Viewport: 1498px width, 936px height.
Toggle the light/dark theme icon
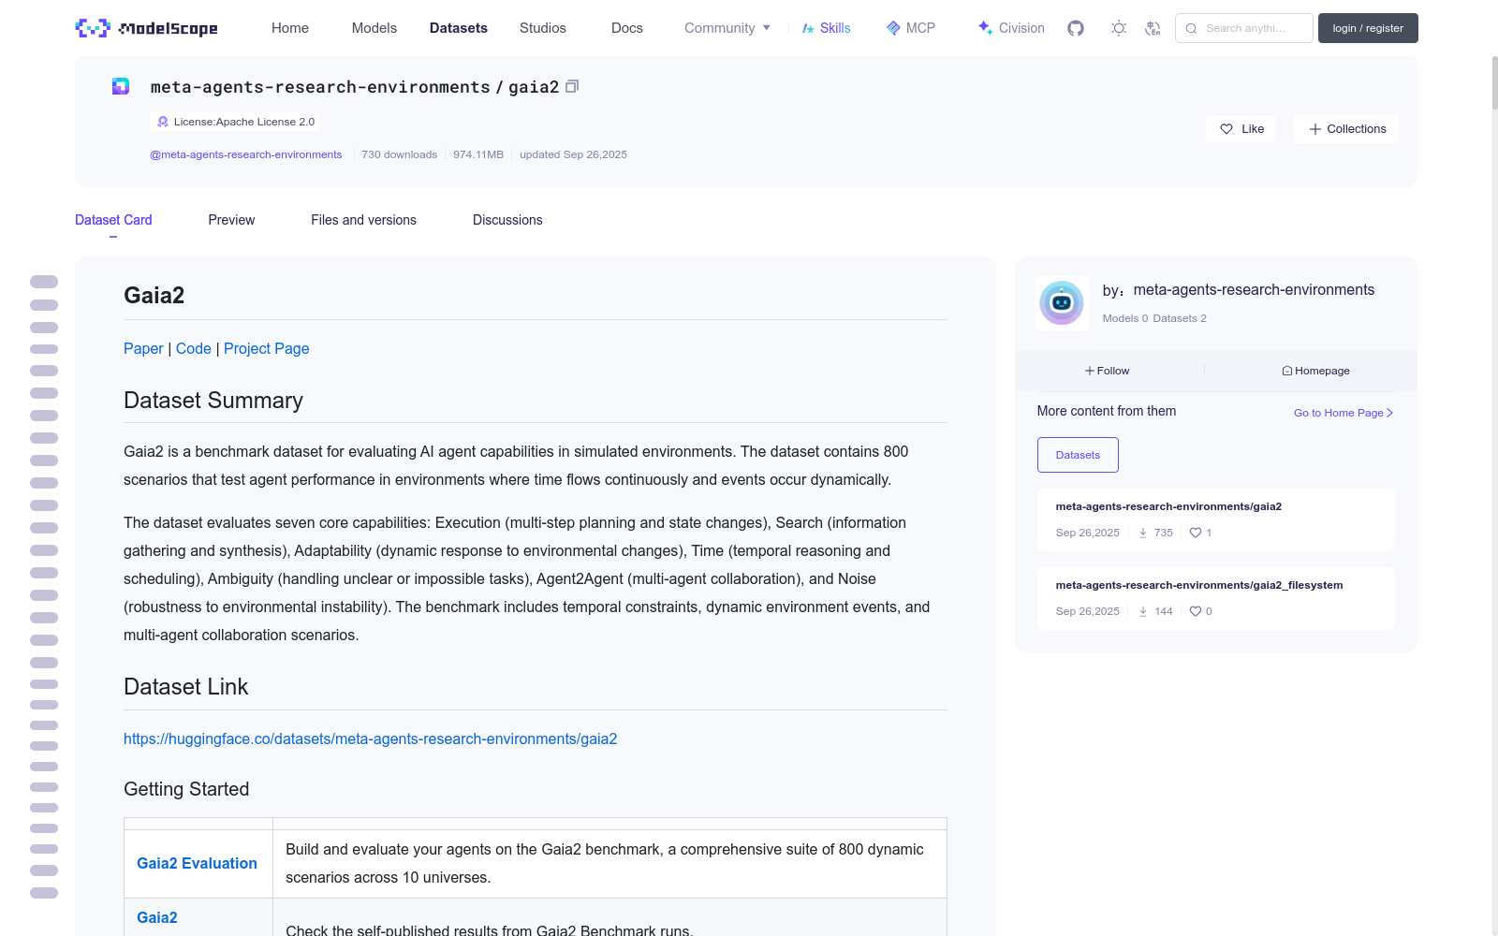pos(1119,28)
